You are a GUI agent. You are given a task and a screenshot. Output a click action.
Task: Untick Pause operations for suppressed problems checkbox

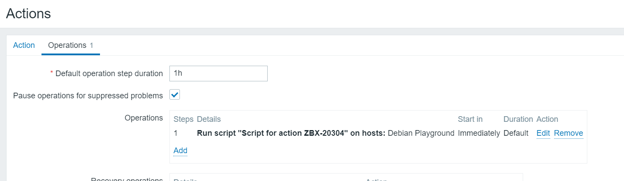[x=175, y=95]
